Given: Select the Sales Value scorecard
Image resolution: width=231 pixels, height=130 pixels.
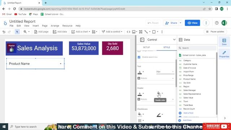Looking at the screenshot, I should (x=84, y=48).
